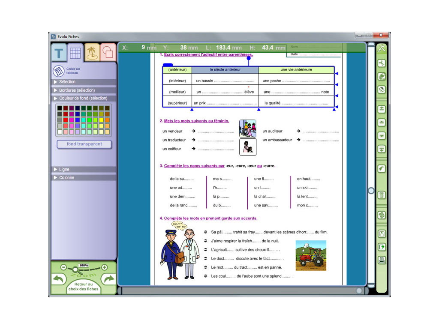Switch to the palm tree image tab
The image size is (439, 329).
click(x=91, y=52)
